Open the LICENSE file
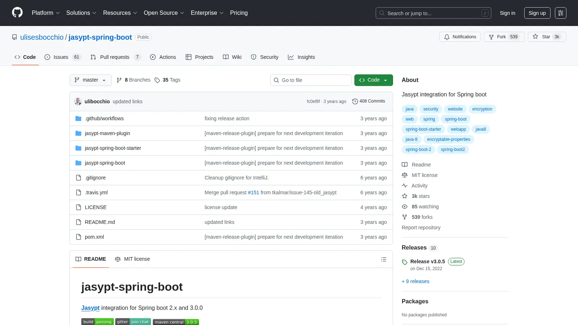Screen dimensions: 578x325 pos(96,207)
